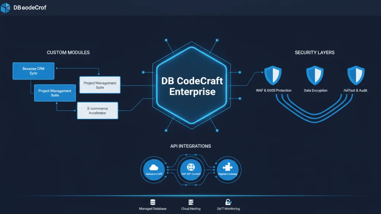Click the API INTEGRATIONS heading
The width and height of the screenshot is (381, 214).
pos(190,146)
